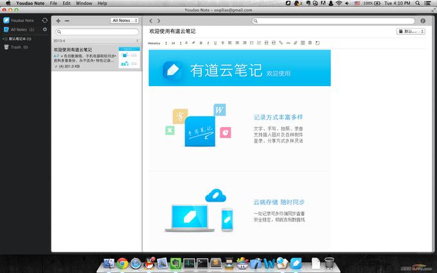Click the 云端存储 随时同步 heading

tap(279, 202)
